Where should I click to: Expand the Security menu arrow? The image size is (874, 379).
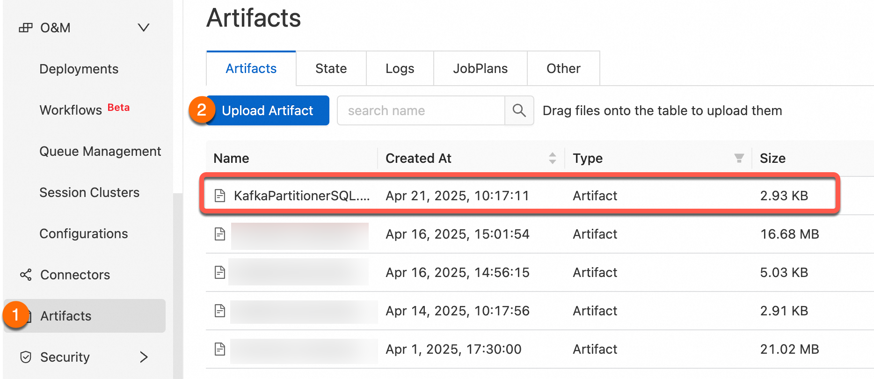click(144, 357)
